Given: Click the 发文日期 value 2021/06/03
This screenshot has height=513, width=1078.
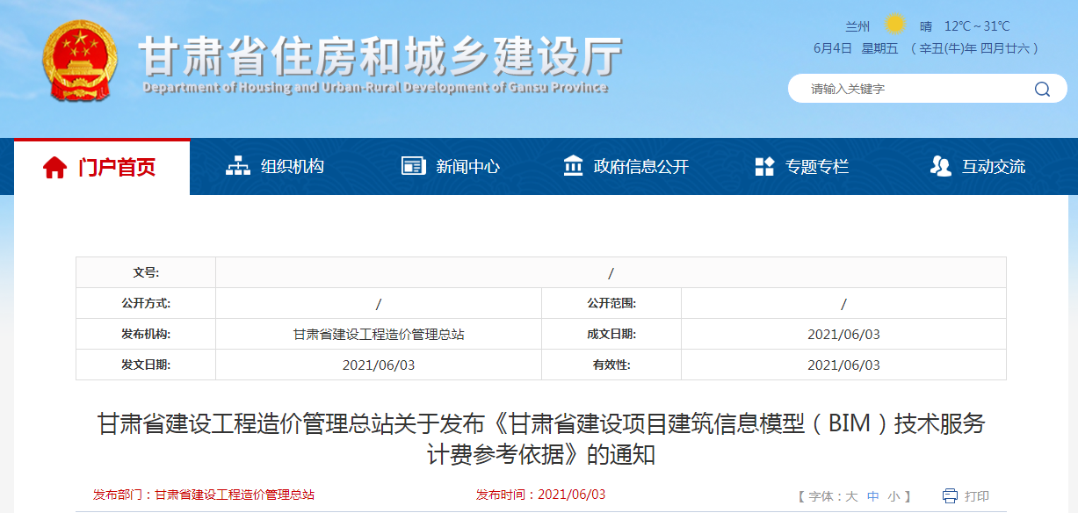Looking at the screenshot, I should pyautogui.click(x=379, y=365).
